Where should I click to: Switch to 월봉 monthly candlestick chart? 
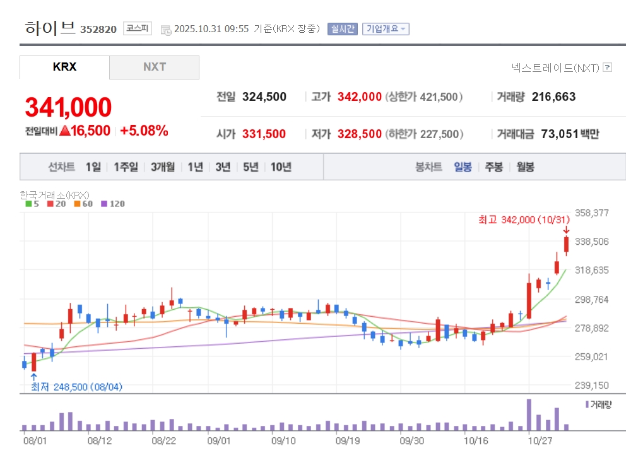pos(525,167)
